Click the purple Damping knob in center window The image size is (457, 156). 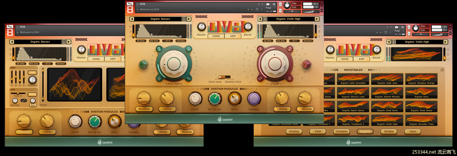click(254, 99)
